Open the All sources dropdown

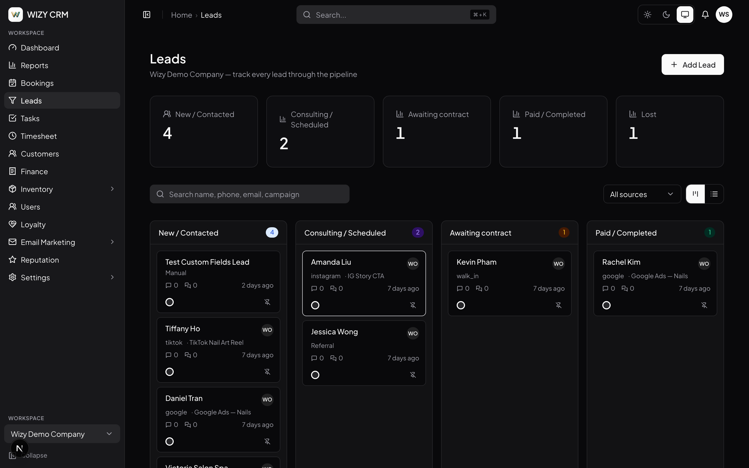click(x=642, y=194)
